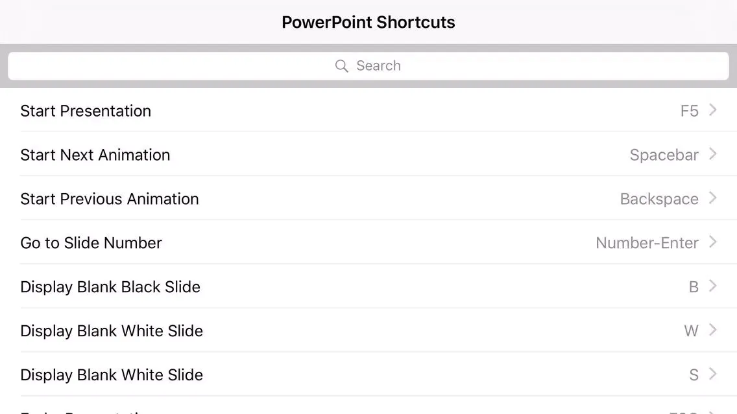Click the Number-Enter shortcut label

(x=647, y=243)
